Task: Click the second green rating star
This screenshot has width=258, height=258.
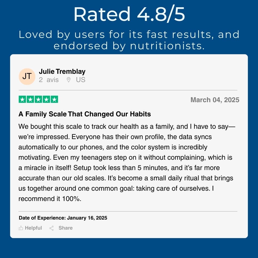Action: (x=30, y=99)
